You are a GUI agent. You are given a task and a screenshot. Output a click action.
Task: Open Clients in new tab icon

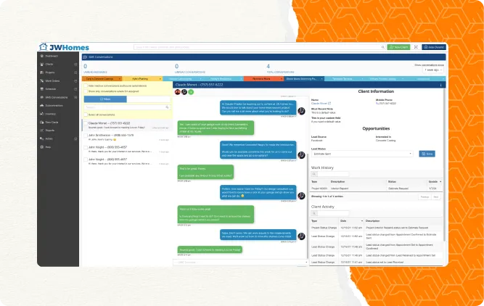(x=75, y=64)
